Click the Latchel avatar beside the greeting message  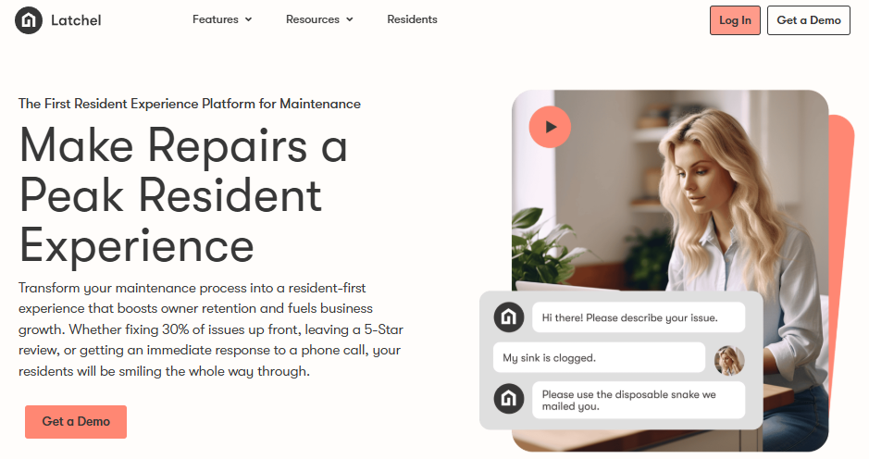[509, 317]
